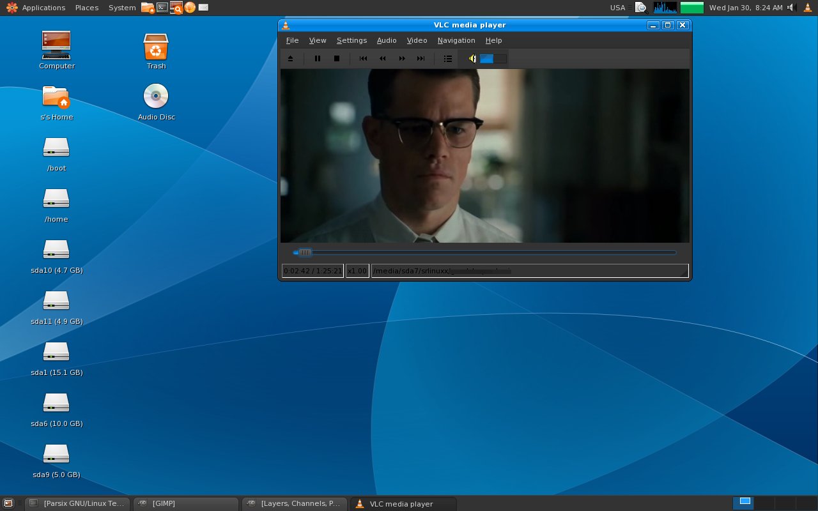Select the second workspace in the switcher

click(x=765, y=503)
